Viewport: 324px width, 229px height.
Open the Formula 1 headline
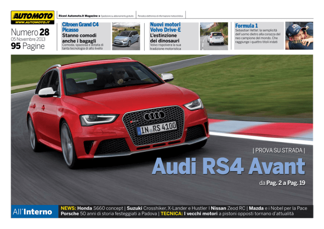click(x=246, y=26)
